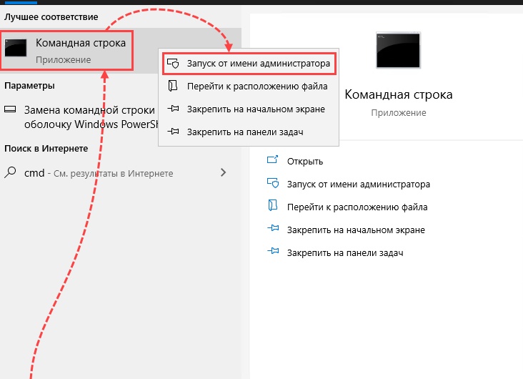
Task: Click the black Командная строка icon in the results list
Action: [x=16, y=48]
